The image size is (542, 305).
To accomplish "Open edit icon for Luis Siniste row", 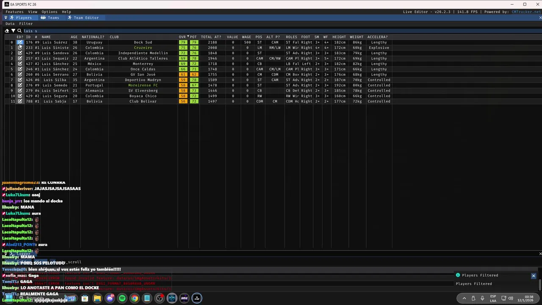I will pyautogui.click(x=20, y=48).
